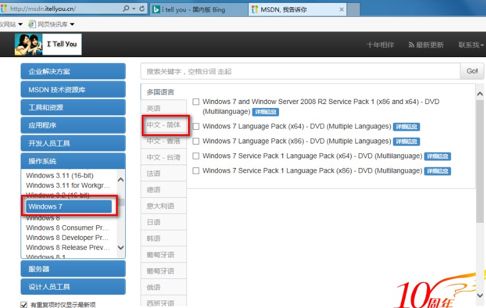Open 十年相伴 nav link
Screen dimensions: 486x308
click(x=380, y=45)
